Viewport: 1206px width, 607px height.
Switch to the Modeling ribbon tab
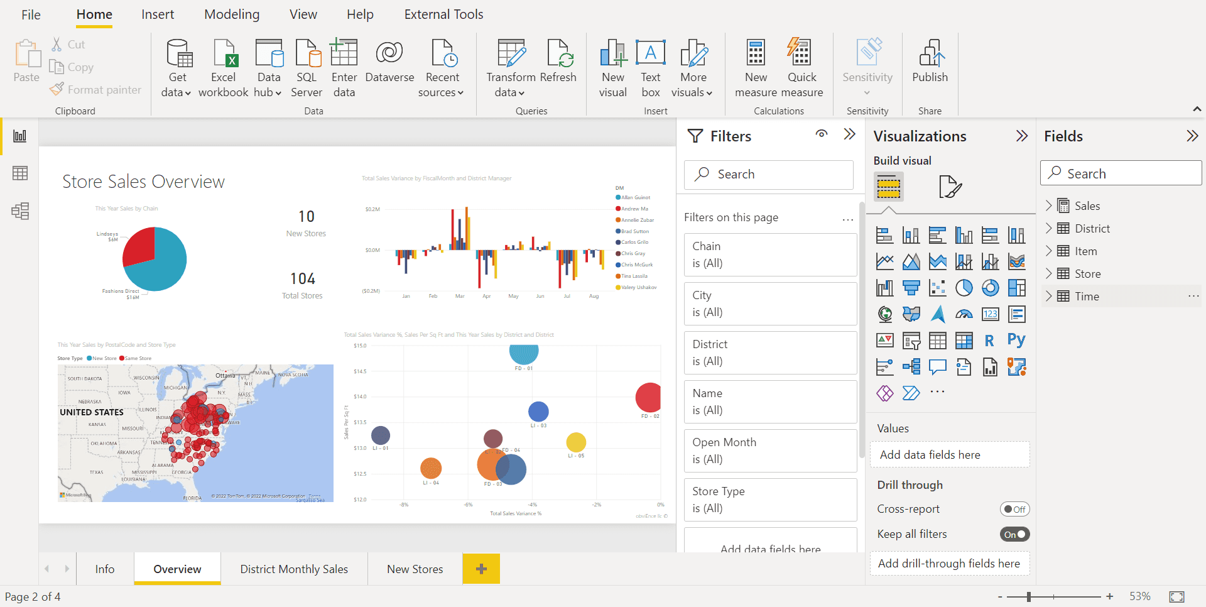(232, 14)
